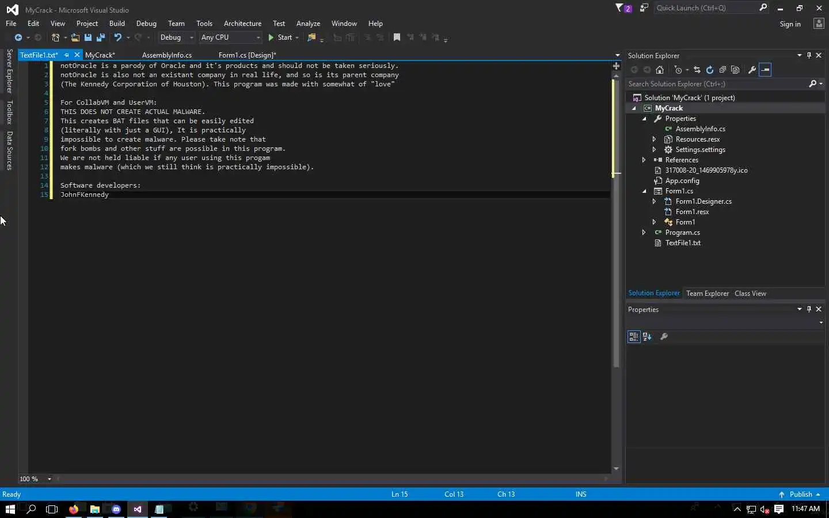Open Firefox from the taskbar
829x518 pixels.
coord(74,509)
